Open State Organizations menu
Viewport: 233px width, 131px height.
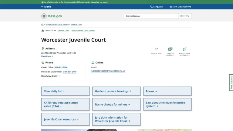[180, 7]
